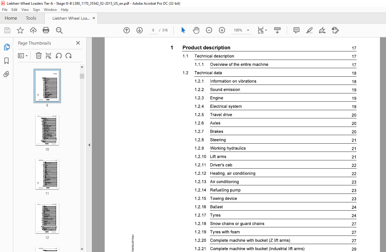This screenshot has height=252, width=386.
Task: Go to the next page with the down arrow
Action: click(140, 30)
